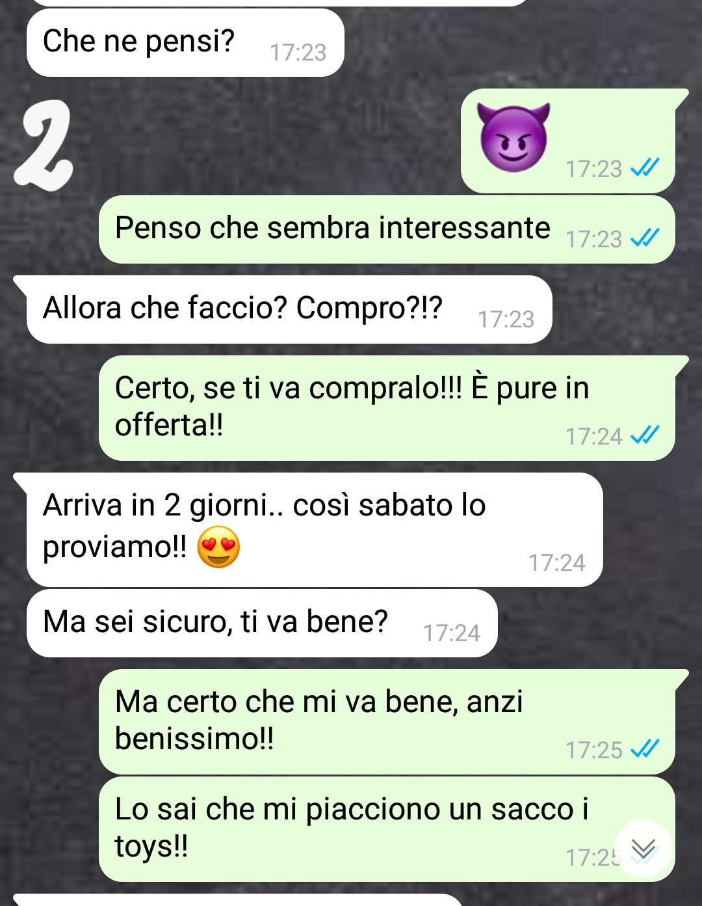
Task: Select 'Certo, se ti va compralo' message
Action: coord(387,408)
